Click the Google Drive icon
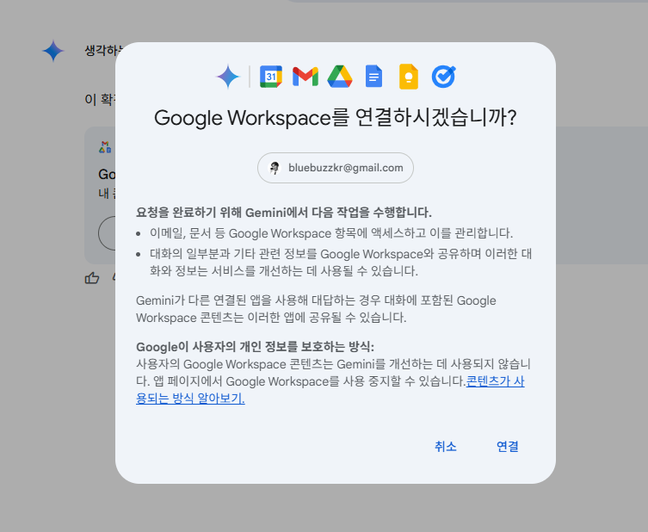Screen dimensions: 648x532 (x=340, y=77)
